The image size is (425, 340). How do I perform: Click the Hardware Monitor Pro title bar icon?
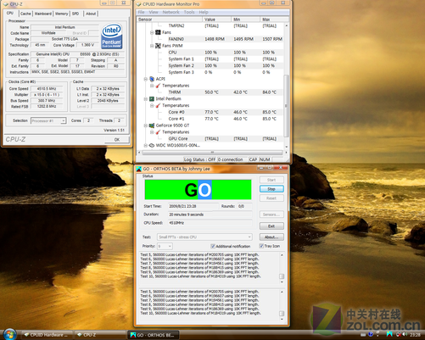[x=139, y=4]
